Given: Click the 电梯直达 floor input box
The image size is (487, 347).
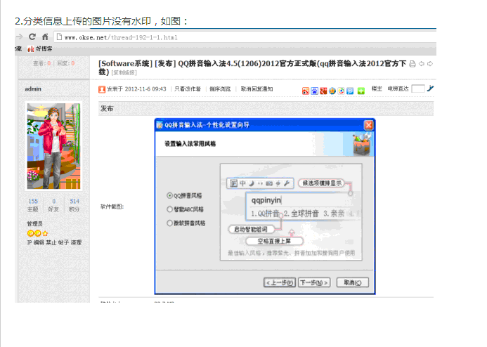Looking at the screenshot, I should click(418, 89).
